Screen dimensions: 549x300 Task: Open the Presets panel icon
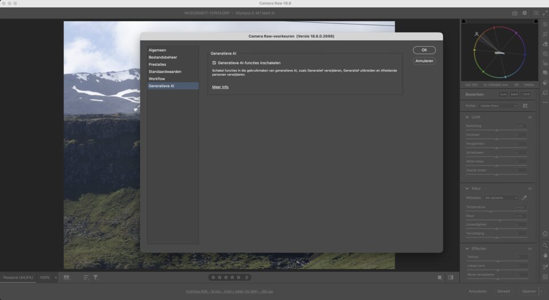545,83
